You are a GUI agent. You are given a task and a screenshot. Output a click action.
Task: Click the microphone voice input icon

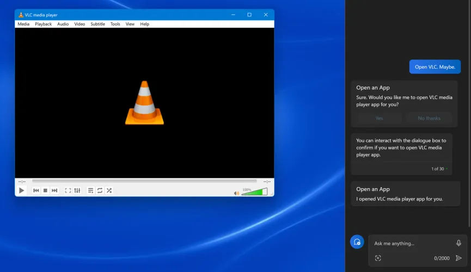(x=458, y=243)
